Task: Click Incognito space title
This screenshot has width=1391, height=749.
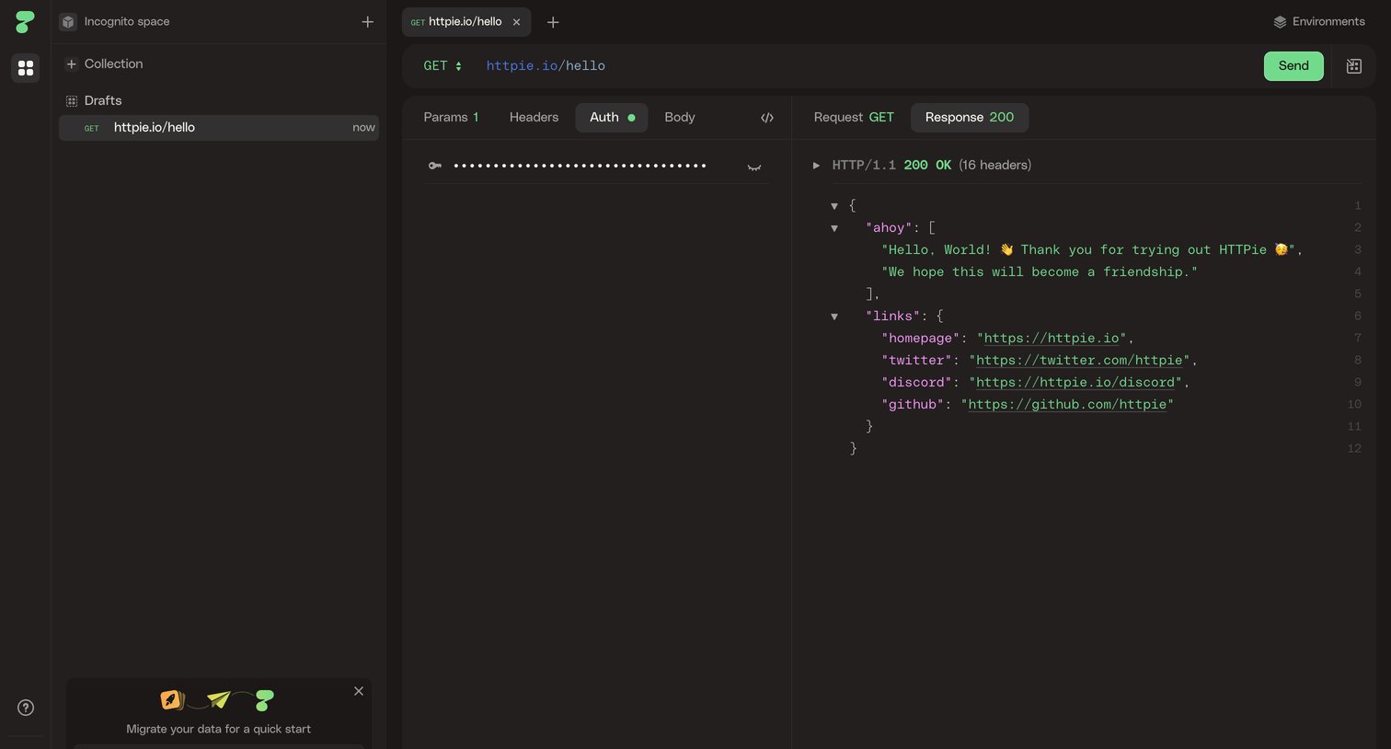Action: click(x=127, y=22)
